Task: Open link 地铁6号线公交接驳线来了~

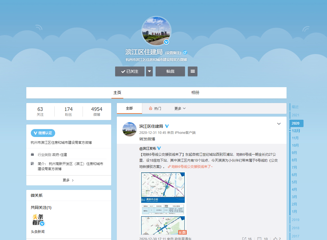Action: tap(192, 167)
